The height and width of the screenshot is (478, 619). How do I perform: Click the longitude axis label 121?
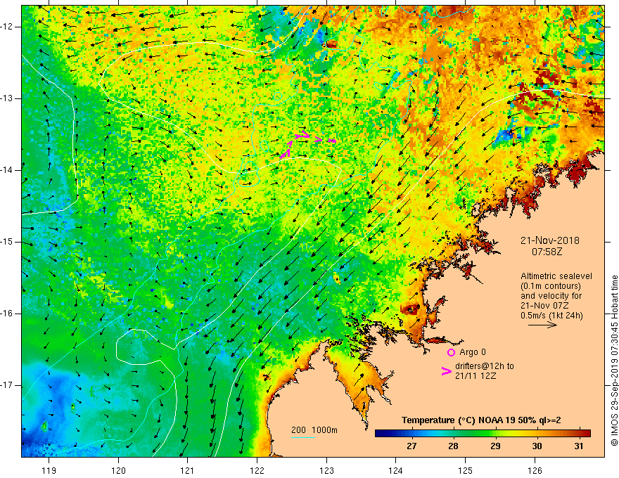coord(188,470)
